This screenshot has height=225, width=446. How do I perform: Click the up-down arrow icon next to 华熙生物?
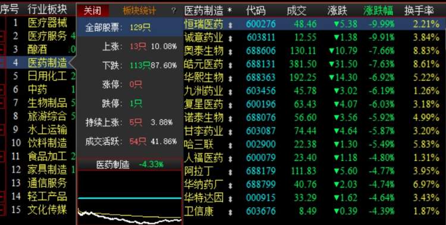[x=230, y=78]
